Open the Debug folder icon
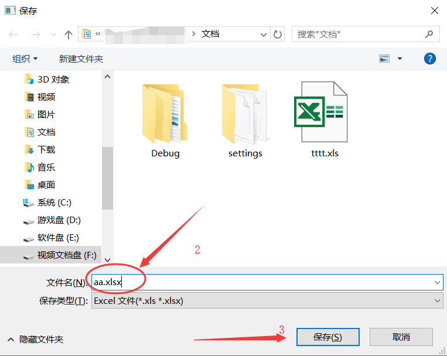The height and width of the screenshot is (356, 447). click(165, 114)
